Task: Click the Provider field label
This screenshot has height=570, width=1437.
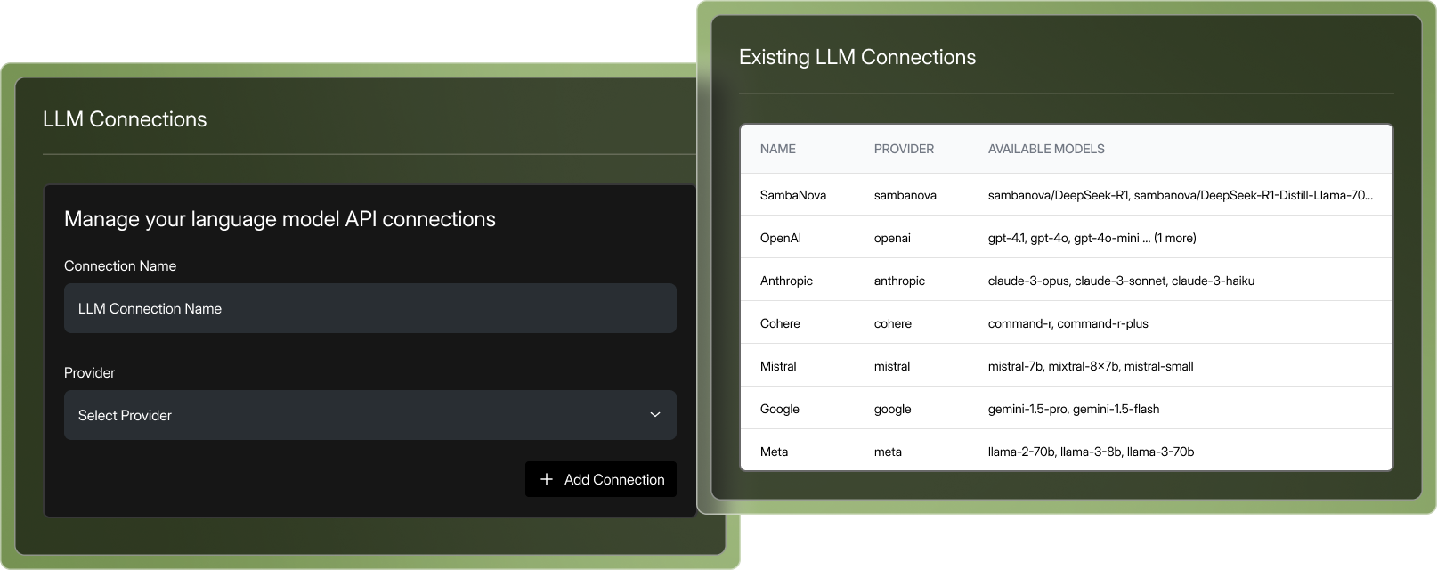Action: (89, 372)
